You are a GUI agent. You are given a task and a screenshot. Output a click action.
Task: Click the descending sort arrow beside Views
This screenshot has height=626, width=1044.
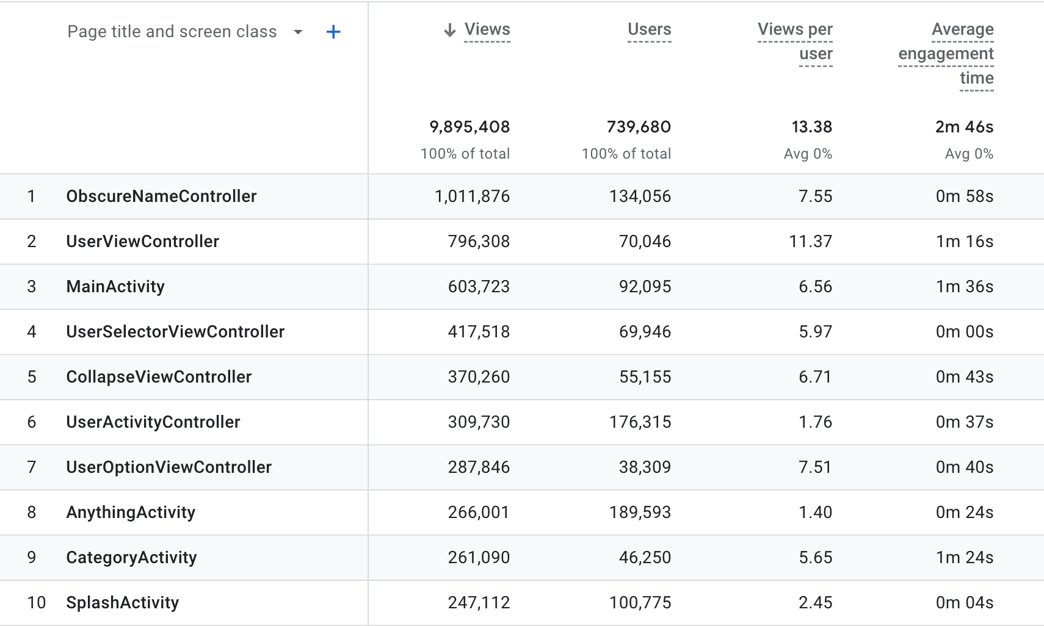pos(449,30)
